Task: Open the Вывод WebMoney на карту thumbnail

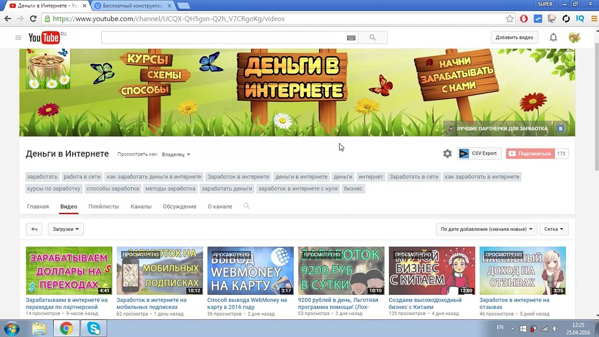Action: pos(250,271)
